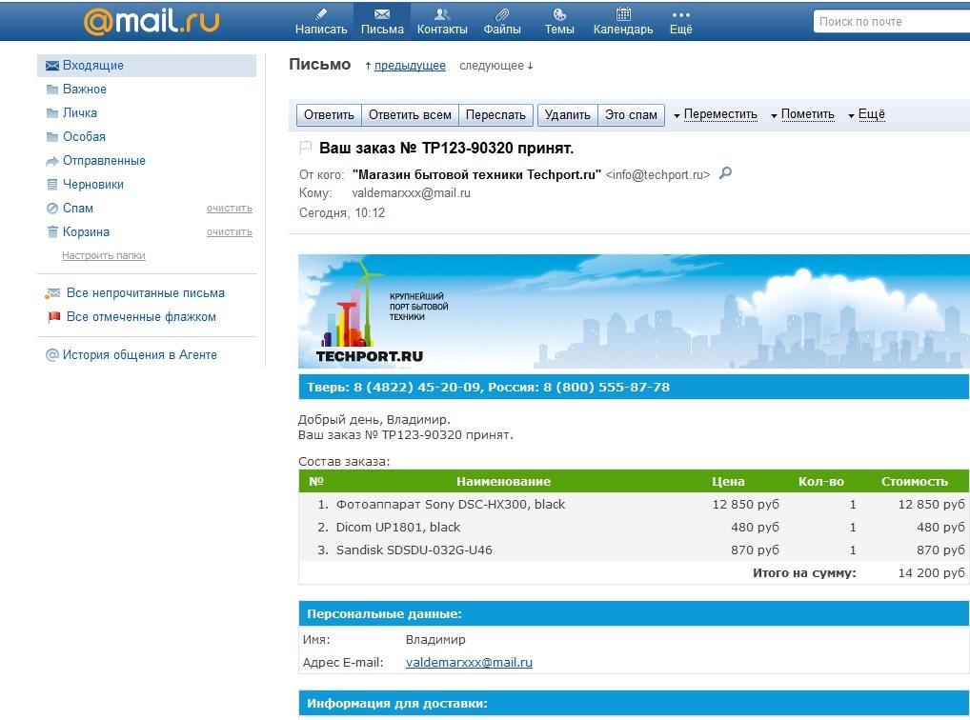Viewport: 970px width, 720px height.
Task: Select the Особая folder
Action: coord(84,137)
